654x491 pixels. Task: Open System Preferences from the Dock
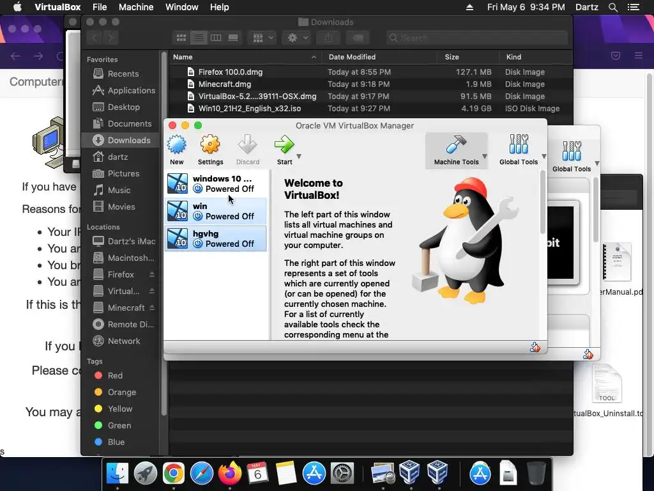(342, 474)
